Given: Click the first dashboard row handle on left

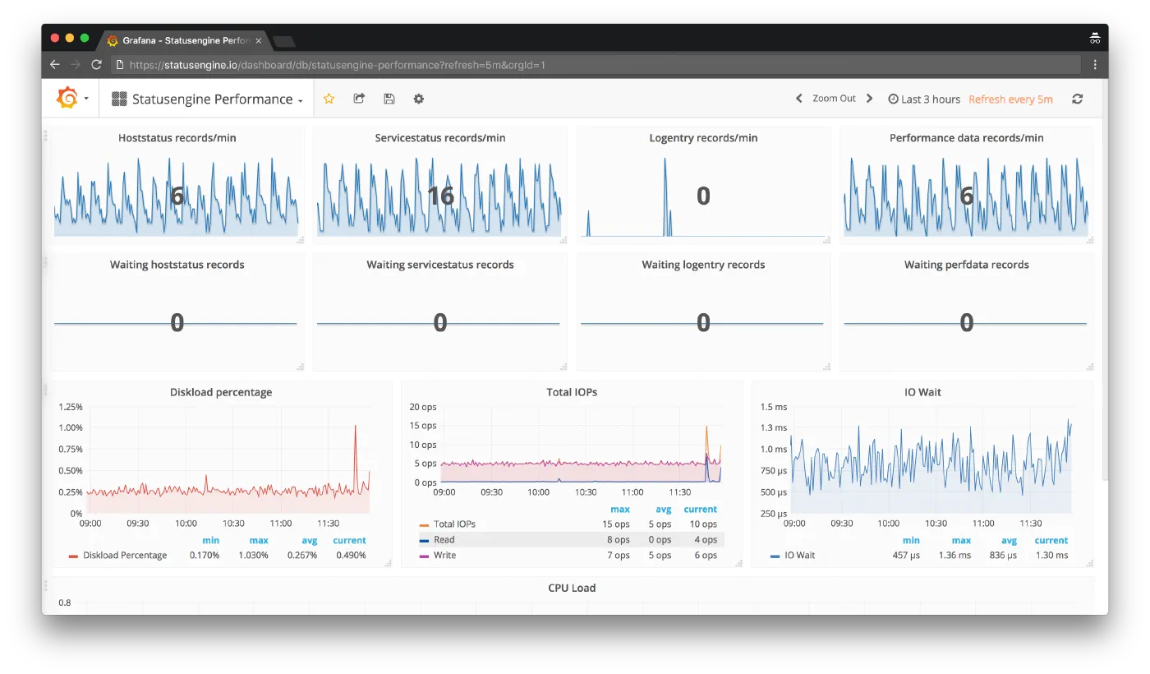Looking at the screenshot, I should pyautogui.click(x=46, y=136).
